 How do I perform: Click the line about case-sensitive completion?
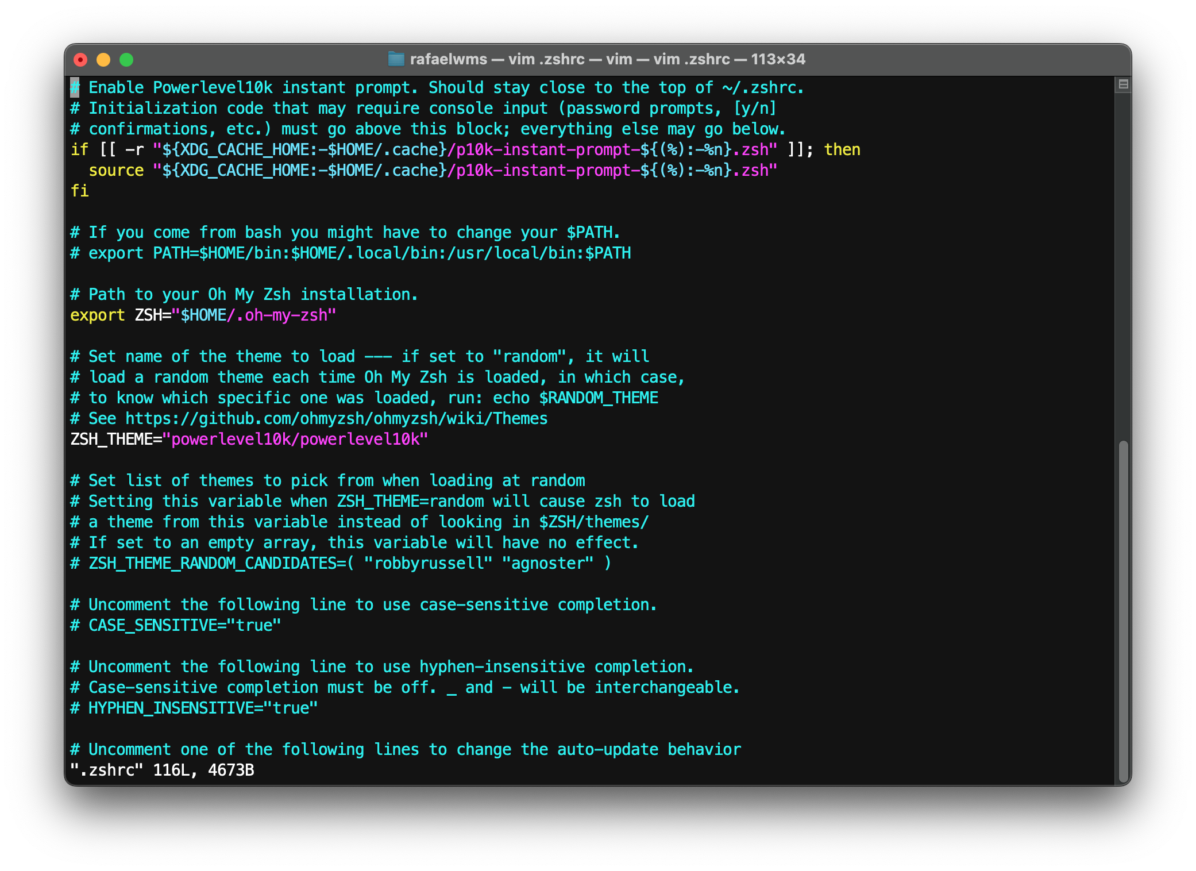(363, 604)
